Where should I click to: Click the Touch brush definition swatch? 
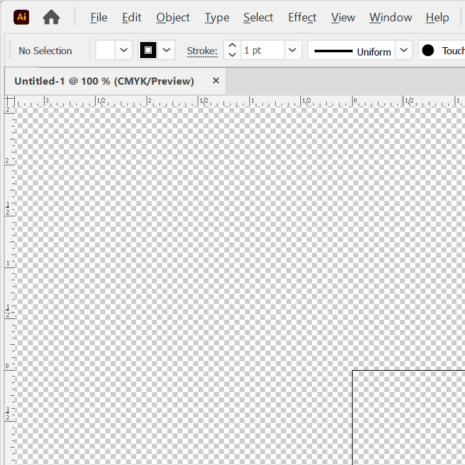coord(442,50)
